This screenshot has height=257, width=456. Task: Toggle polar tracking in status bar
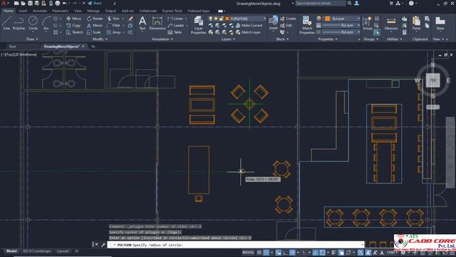pos(292,253)
